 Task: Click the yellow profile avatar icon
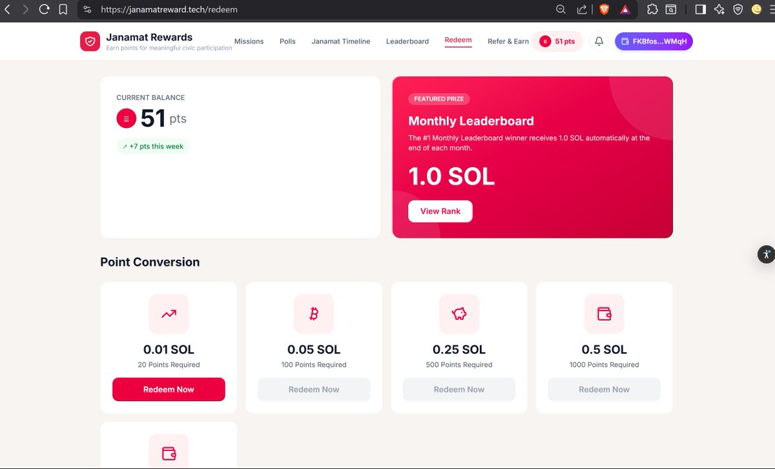click(x=757, y=9)
